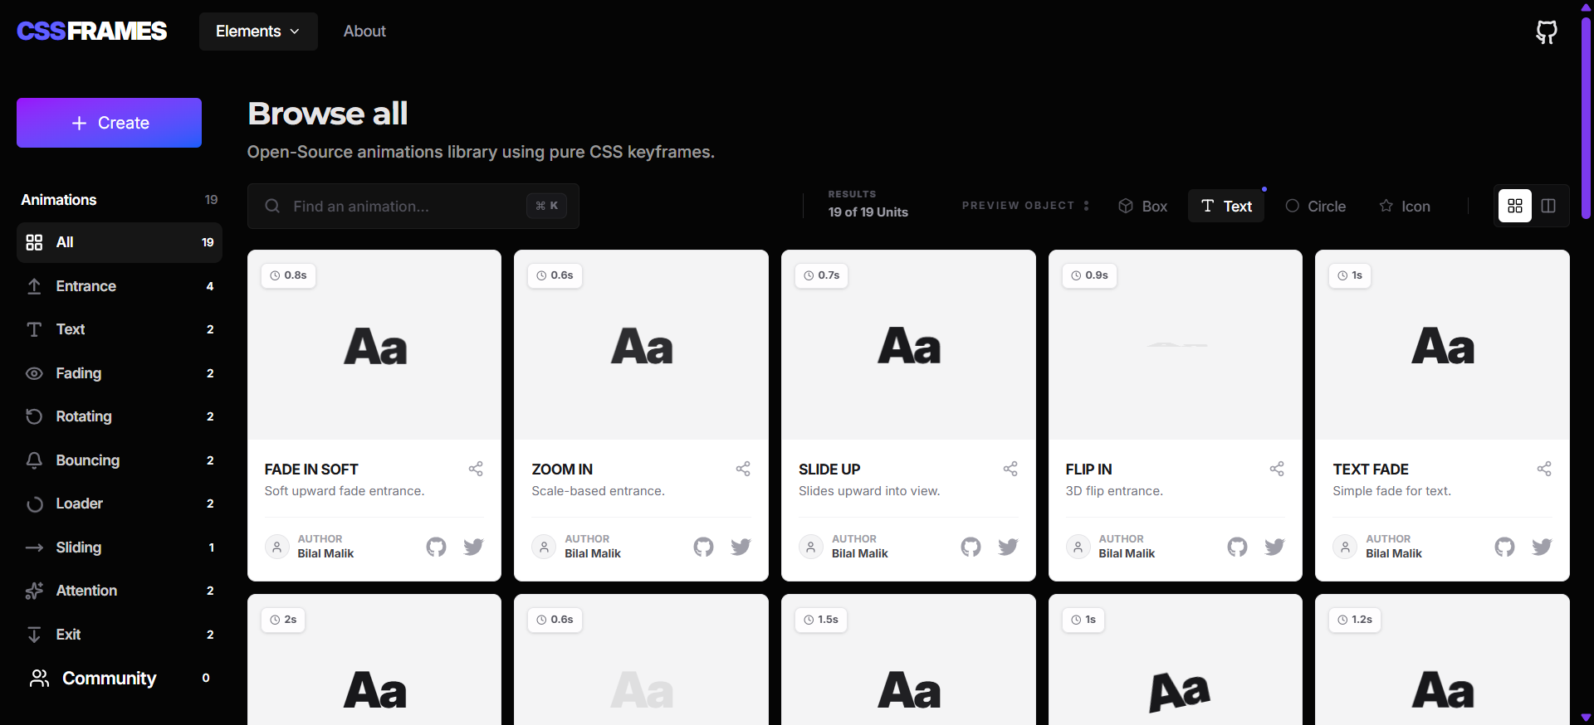
Task: Open author Twitter on SLIDE UP card
Action: (x=1008, y=547)
